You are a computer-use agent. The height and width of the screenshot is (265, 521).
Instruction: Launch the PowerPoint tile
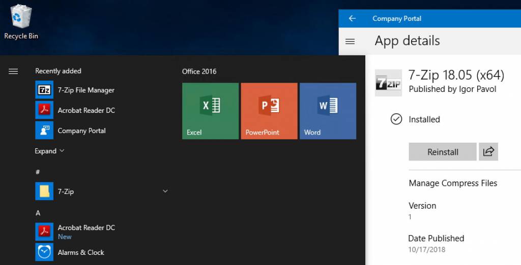pyautogui.click(x=269, y=111)
